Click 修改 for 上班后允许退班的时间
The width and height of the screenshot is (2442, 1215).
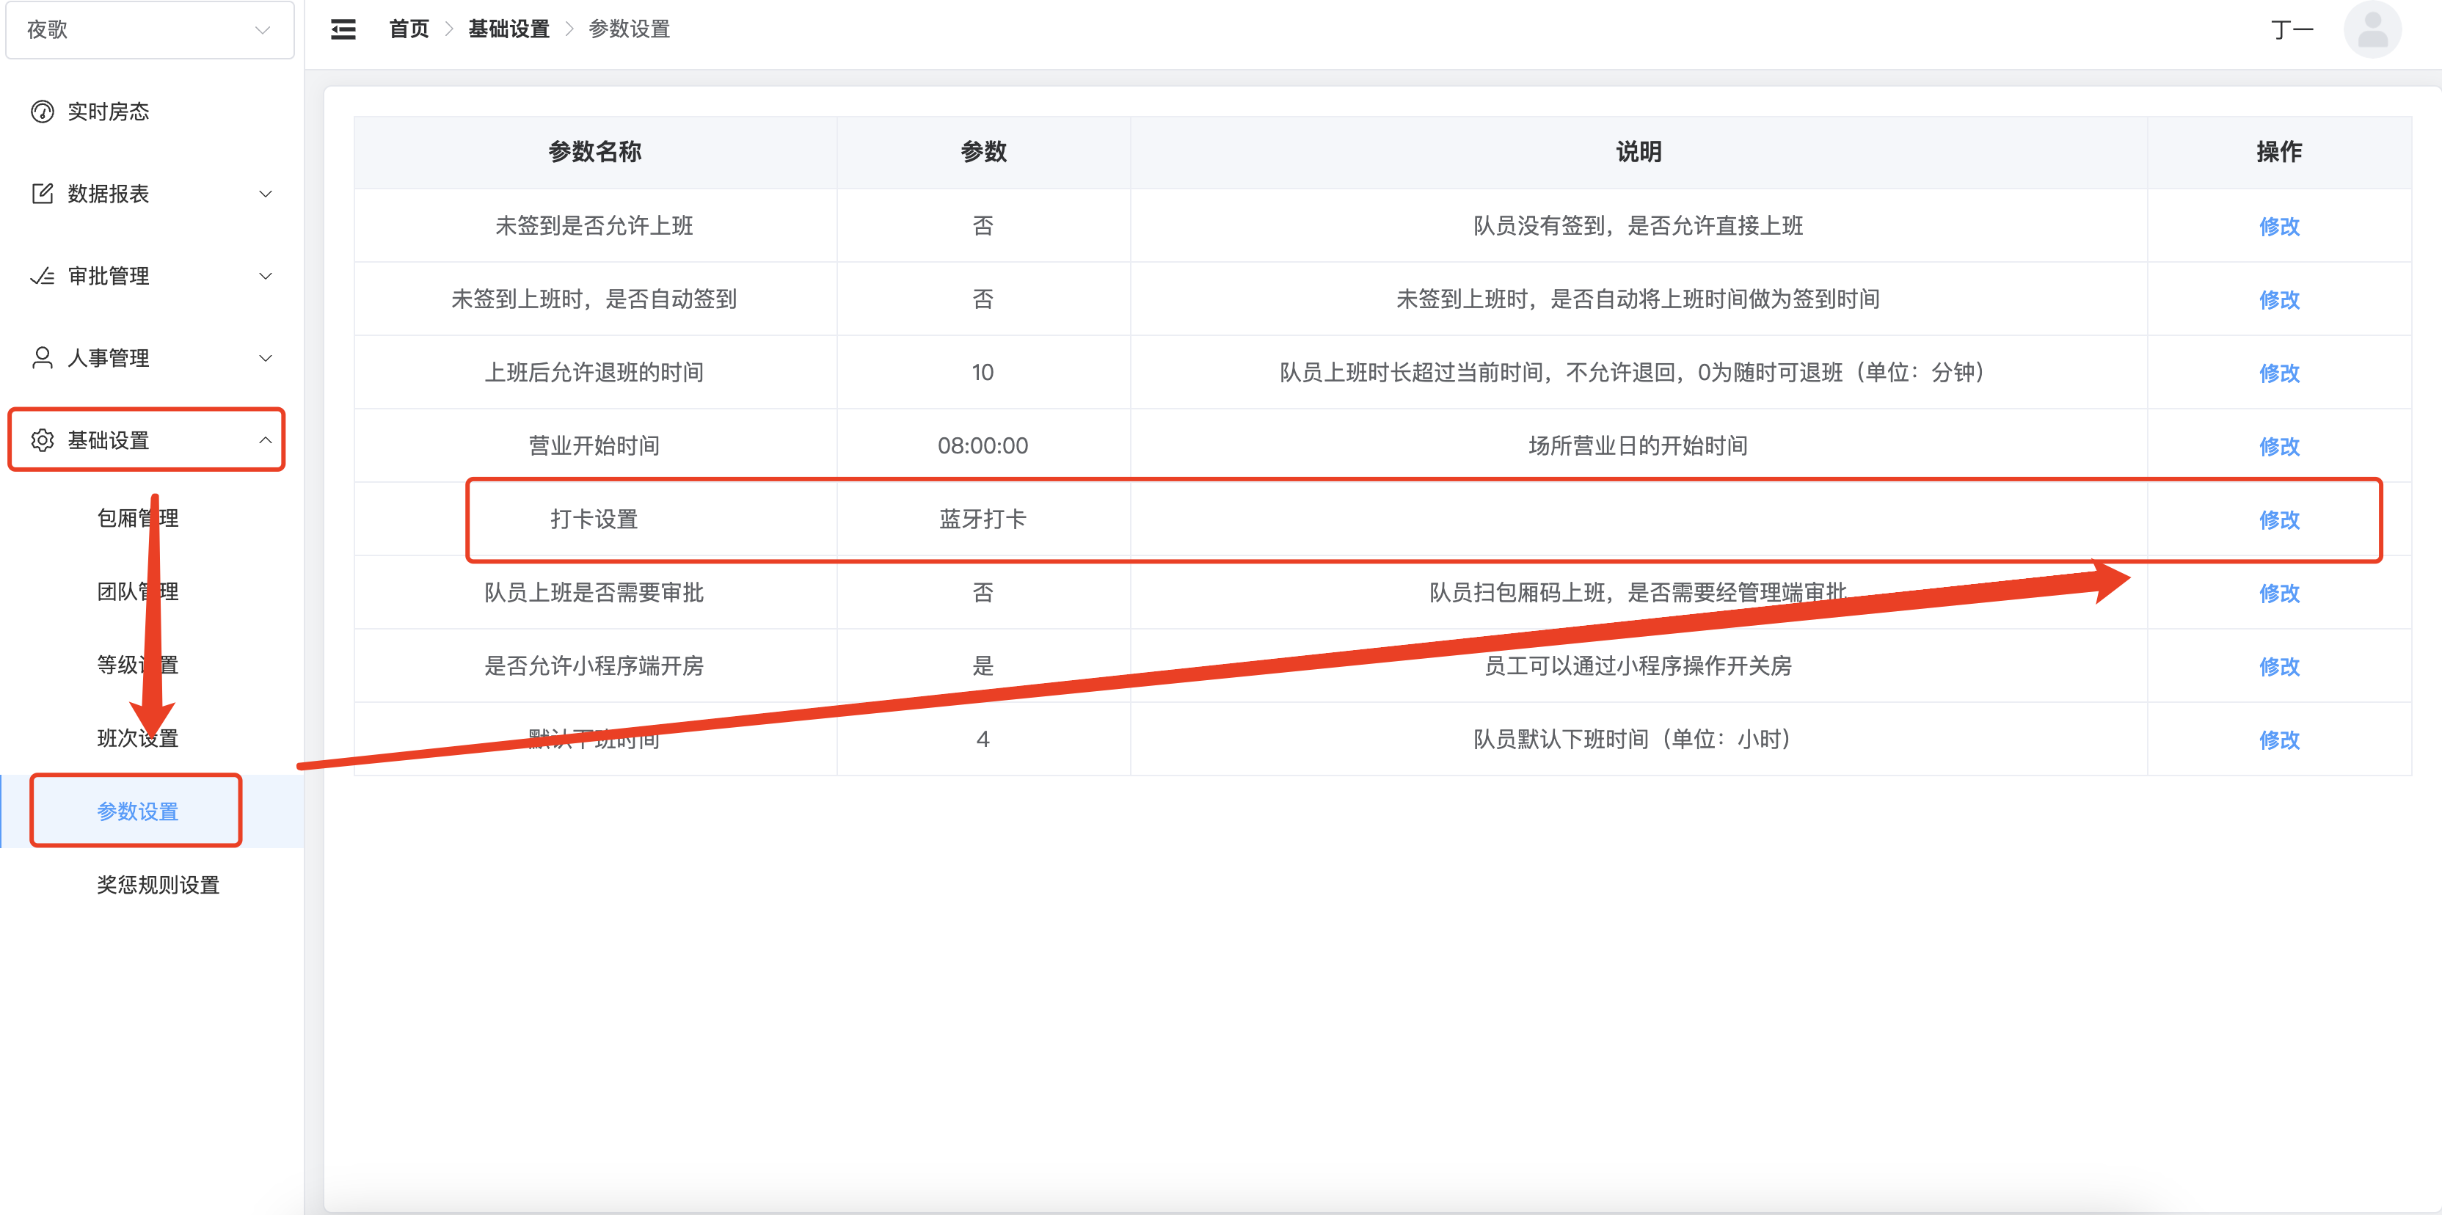click(2279, 373)
